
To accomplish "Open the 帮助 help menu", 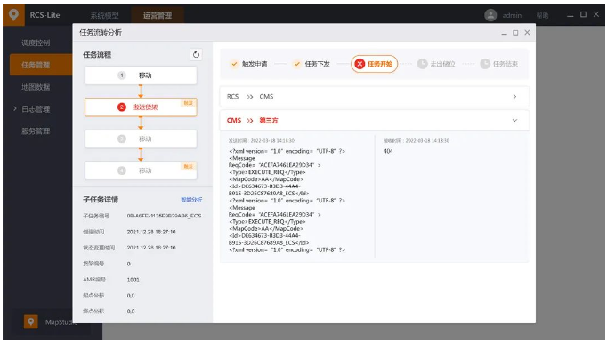I will coord(542,16).
